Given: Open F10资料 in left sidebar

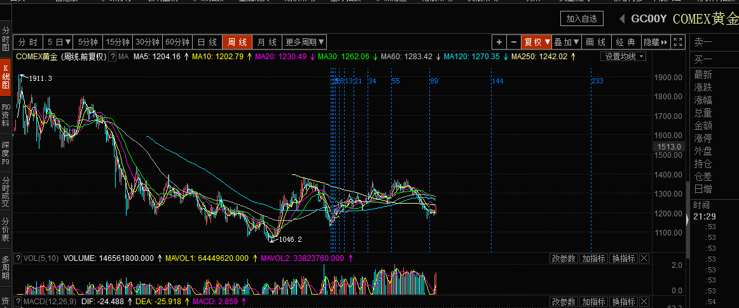Looking at the screenshot, I should pos(6,115).
